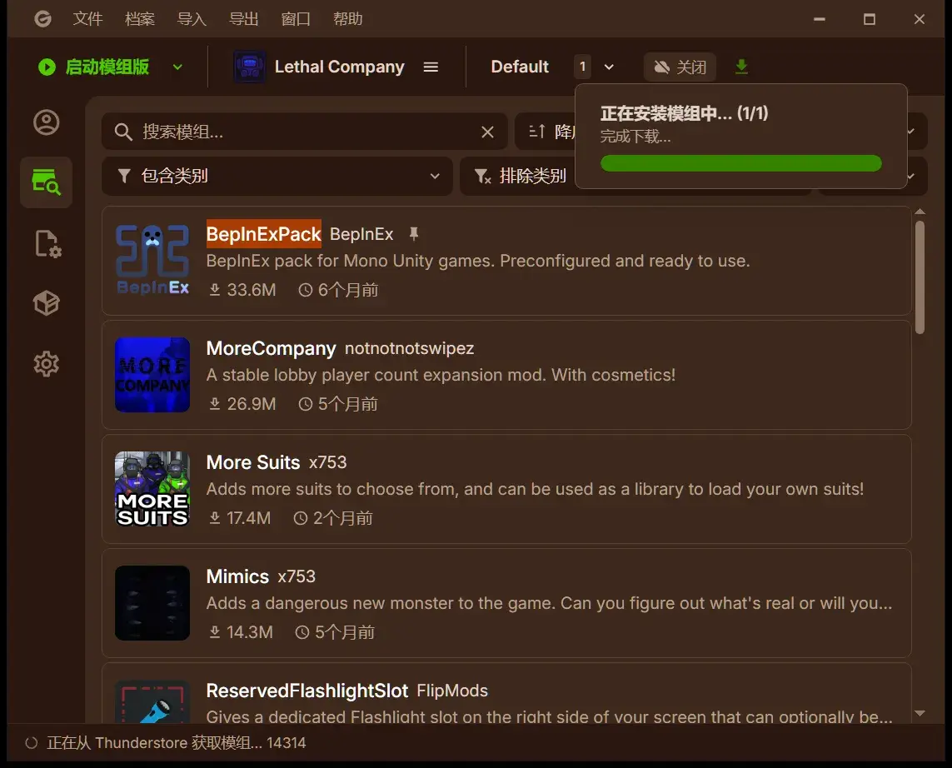Viewport: 952px width, 768px height.
Task: Click the Thunderstore loading spinner icon
Action: 31,742
